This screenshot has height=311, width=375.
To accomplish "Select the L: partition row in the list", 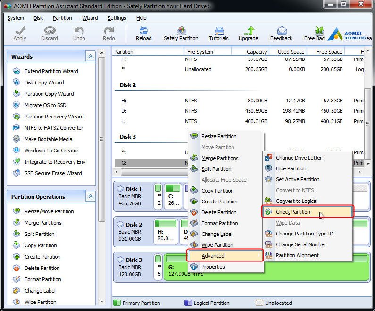I will tap(239, 121).
